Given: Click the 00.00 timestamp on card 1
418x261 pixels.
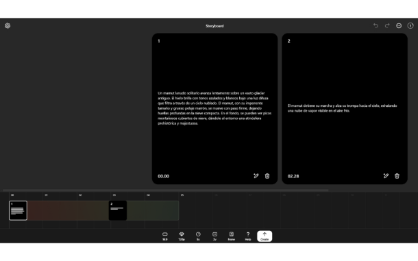Looking at the screenshot, I should click(163, 176).
